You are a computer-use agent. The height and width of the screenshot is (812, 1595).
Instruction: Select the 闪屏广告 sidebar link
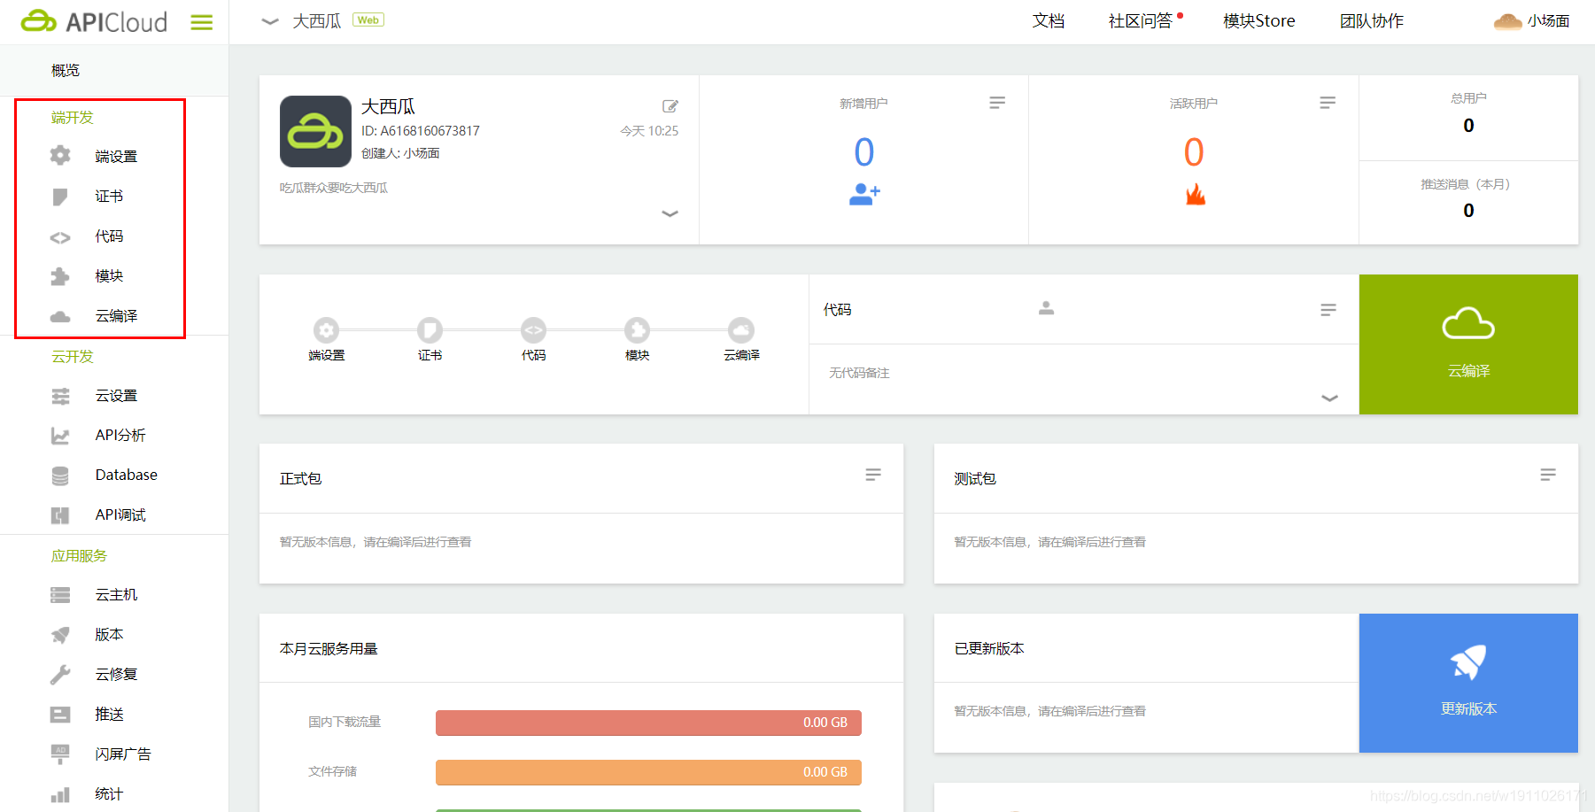tap(123, 754)
